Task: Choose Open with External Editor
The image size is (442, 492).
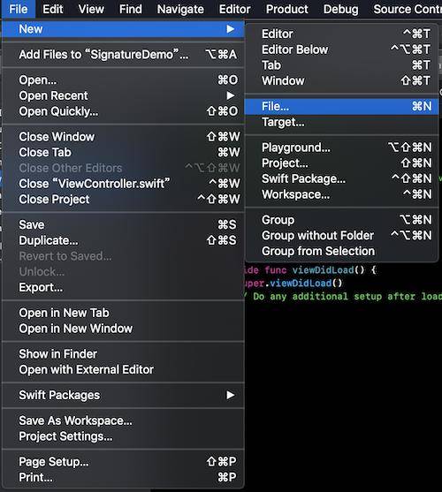Action: 123,369
